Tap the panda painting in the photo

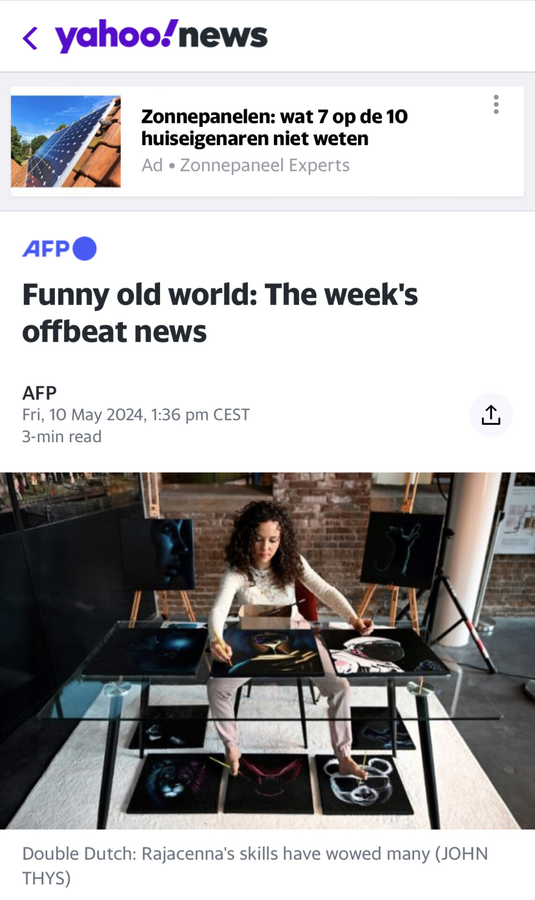pyautogui.click(x=365, y=784)
